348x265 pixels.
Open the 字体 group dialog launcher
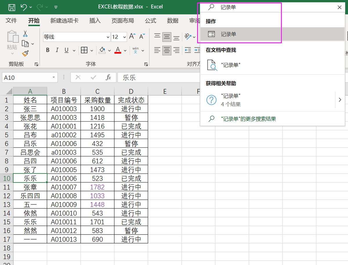click(x=146, y=64)
